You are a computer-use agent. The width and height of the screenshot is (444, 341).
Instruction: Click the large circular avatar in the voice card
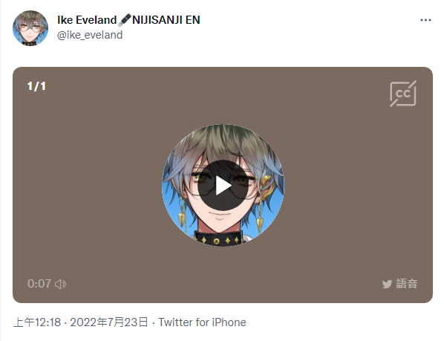223,185
